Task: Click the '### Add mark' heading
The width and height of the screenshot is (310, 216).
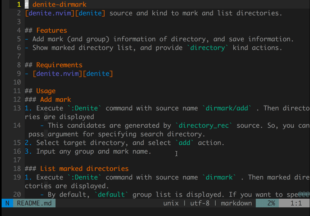Action: (48, 100)
